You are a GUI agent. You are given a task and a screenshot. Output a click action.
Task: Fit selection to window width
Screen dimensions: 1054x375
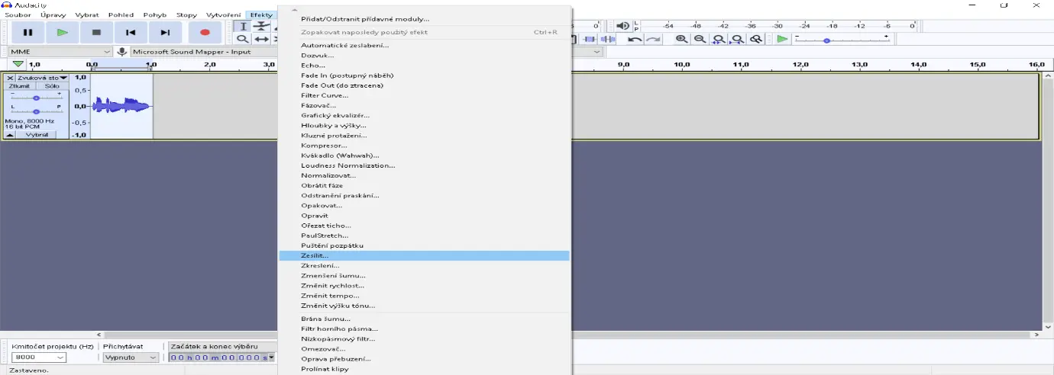click(x=719, y=39)
